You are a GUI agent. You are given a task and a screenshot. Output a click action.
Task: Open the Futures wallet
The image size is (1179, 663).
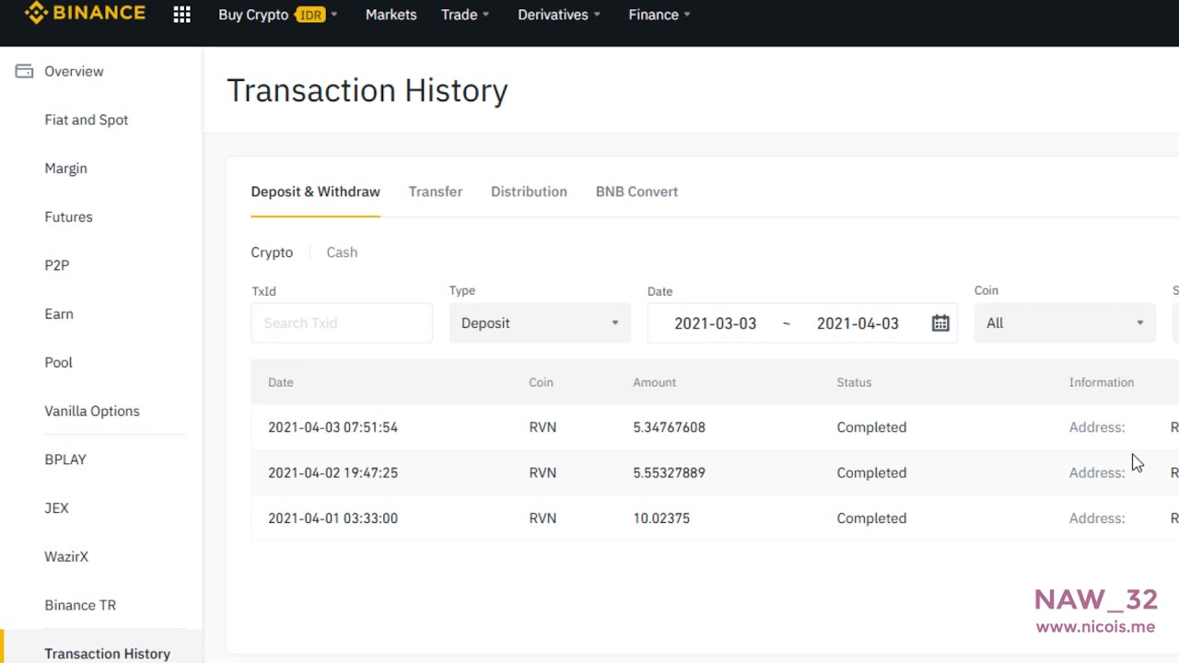pyautogui.click(x=69, y=217)
